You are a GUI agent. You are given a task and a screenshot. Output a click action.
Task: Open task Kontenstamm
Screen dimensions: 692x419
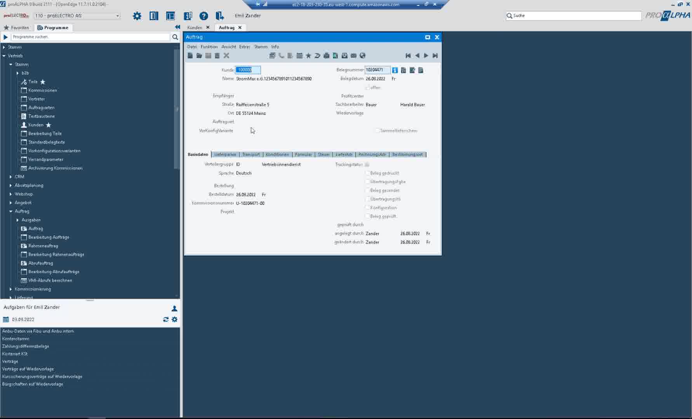(16, 339)
